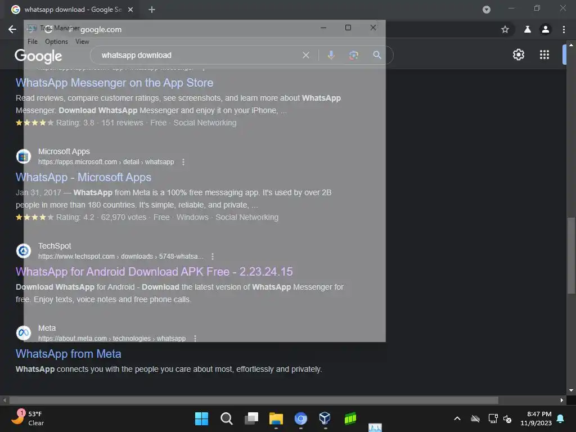Click scroll-up arrow of vertical scrollbar
Viewport: 576px width, 432px height.
(x=571, y=45)
